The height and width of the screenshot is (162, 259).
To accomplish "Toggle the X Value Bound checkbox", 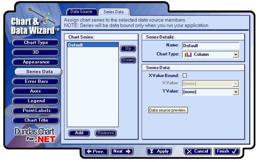I will point(185,76).
